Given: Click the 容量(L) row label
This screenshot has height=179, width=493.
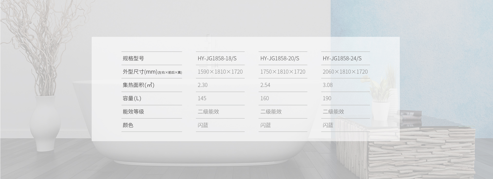Looking at the screenshot, I should coord(132,98).
